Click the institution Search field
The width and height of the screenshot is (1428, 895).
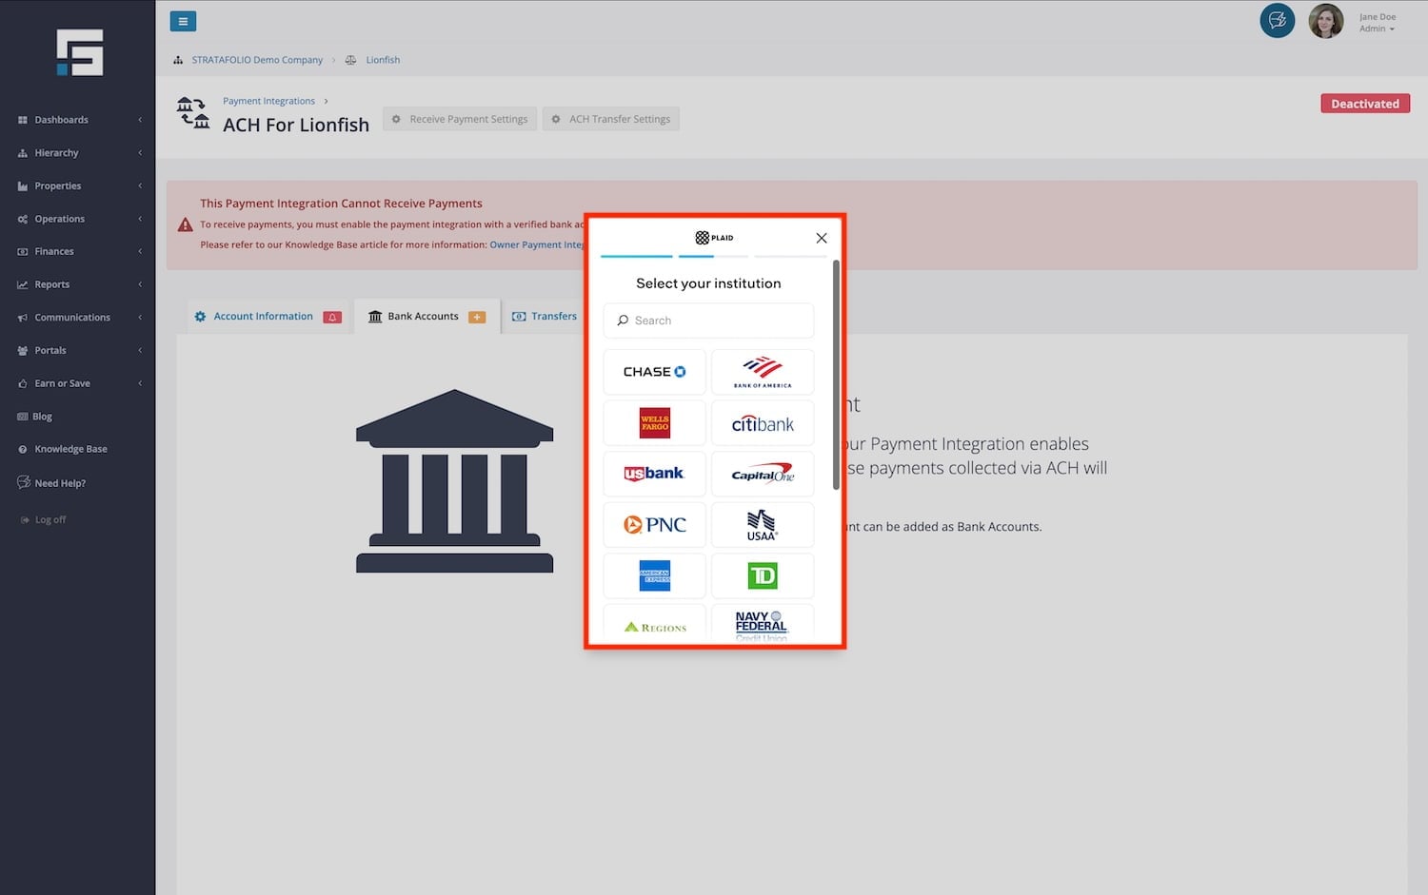[709, 321]
